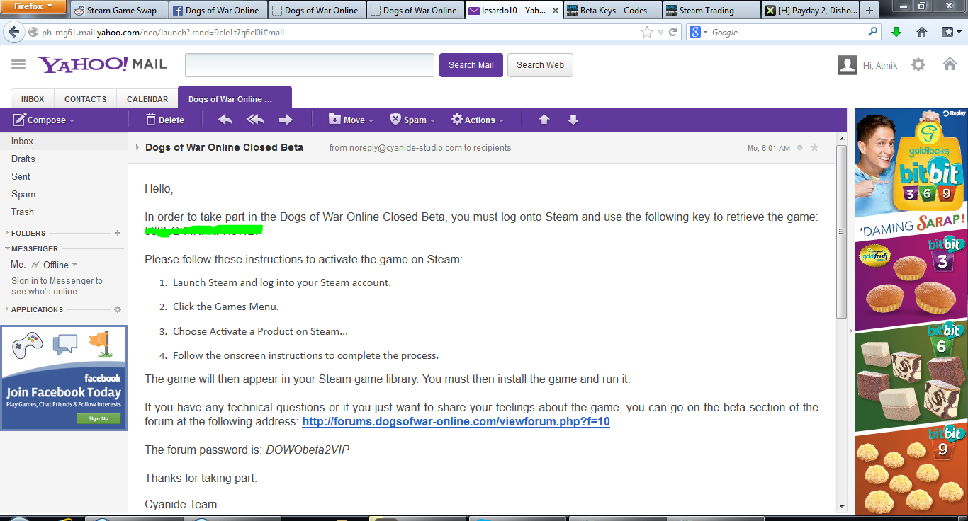Click the Reply arrow icon
This screenshot has width=968, height=521.
click(x=225, y=120)
